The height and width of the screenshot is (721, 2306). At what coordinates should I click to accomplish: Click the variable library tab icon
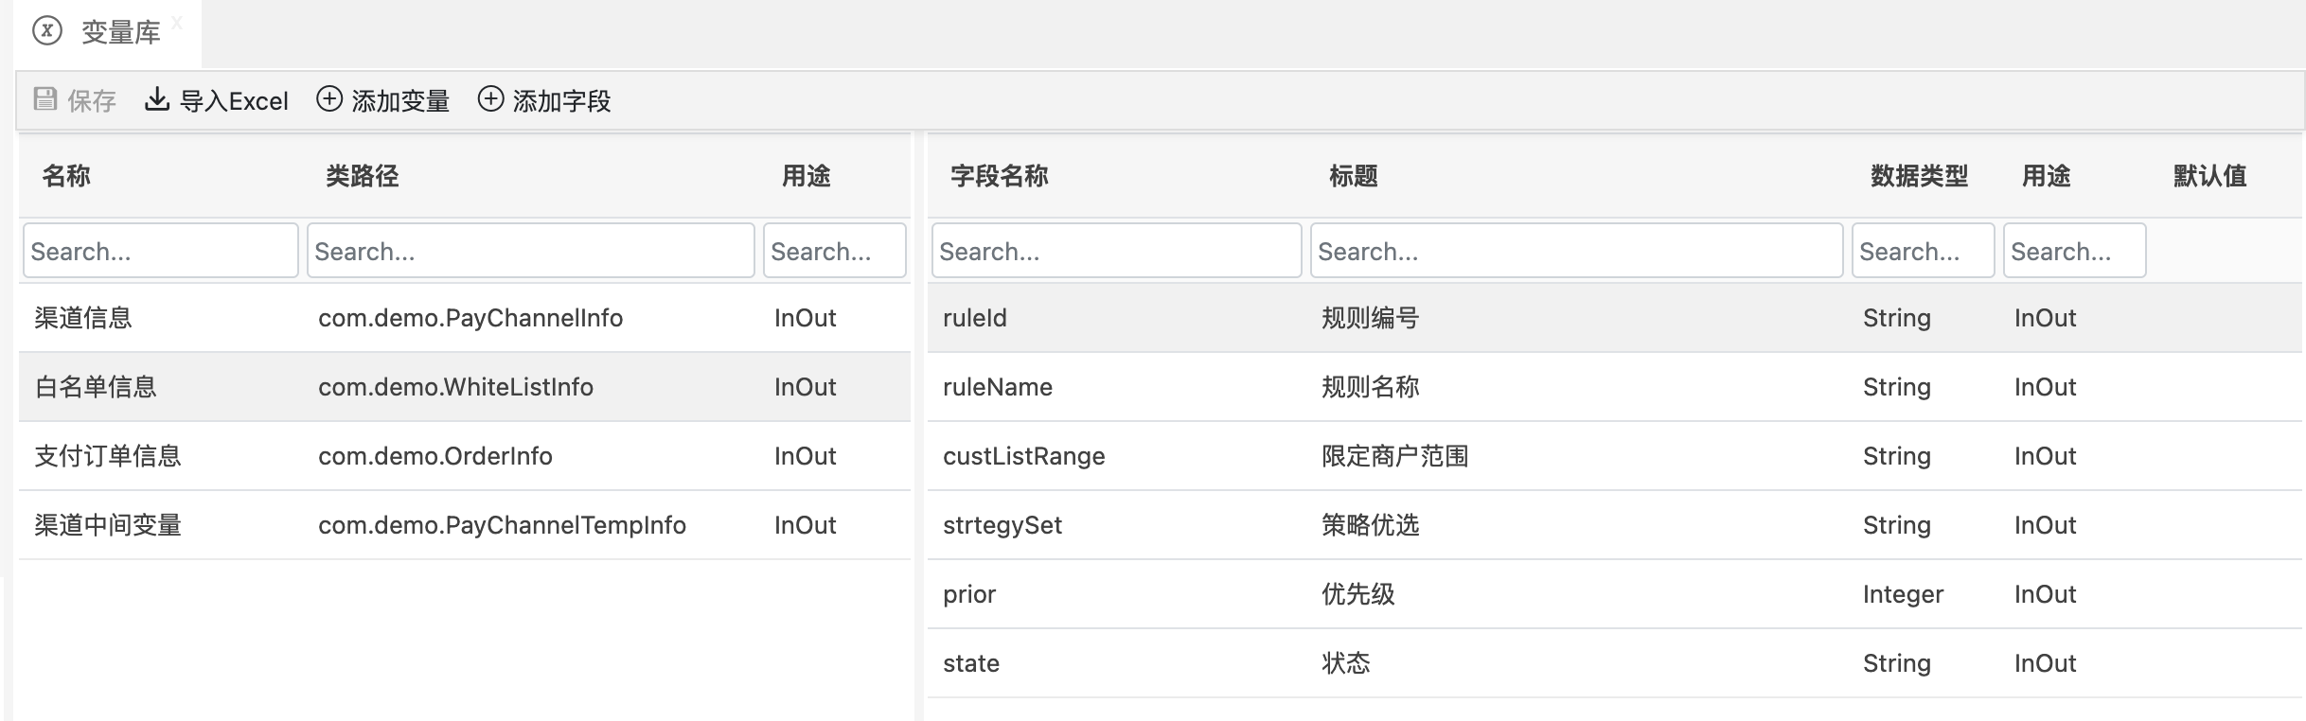pyautogui.click(x=46, y=31)
